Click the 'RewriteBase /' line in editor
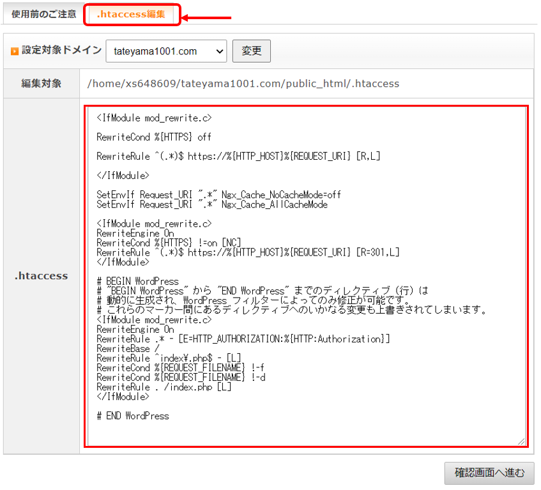Image resolution: width=541 pixels, height=490 pixels. point(123,349)
